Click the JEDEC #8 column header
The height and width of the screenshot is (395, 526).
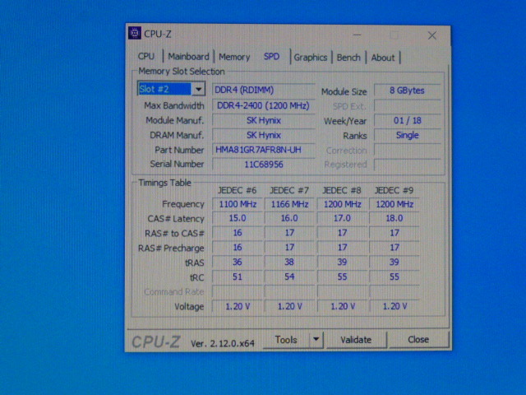click(x=342, y=190)
